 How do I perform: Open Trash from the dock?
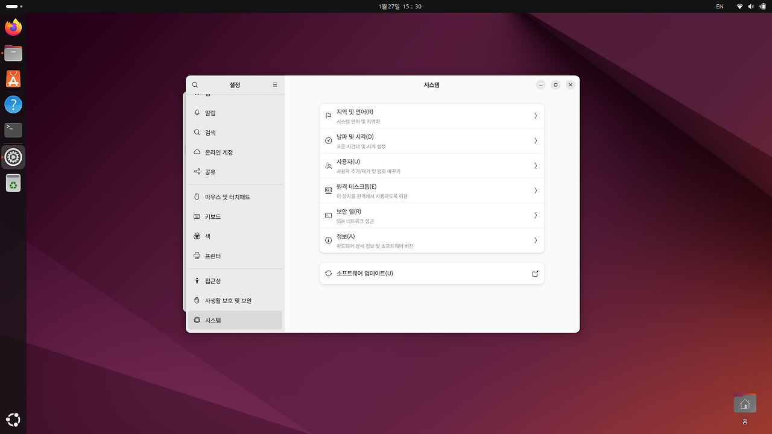[x=13, y=183]
